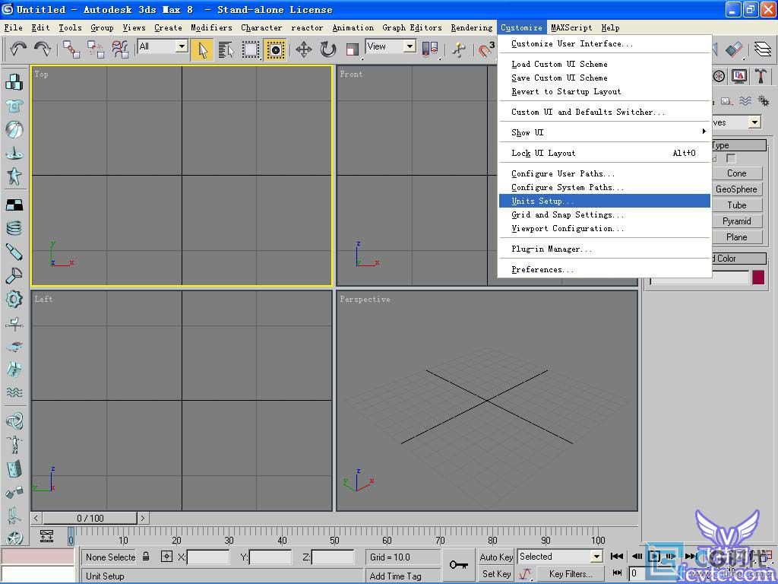Click the reactor Spring icon in sidebar
The image size is (778, 584).
14,228
